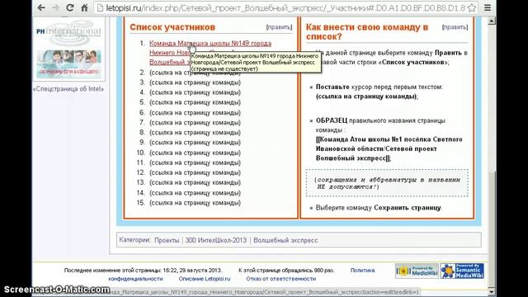The height and width of the screenshot is (297, 528).
Task: Click list item 11 ссылка на страницу команды
Action: tap(195, 163)
